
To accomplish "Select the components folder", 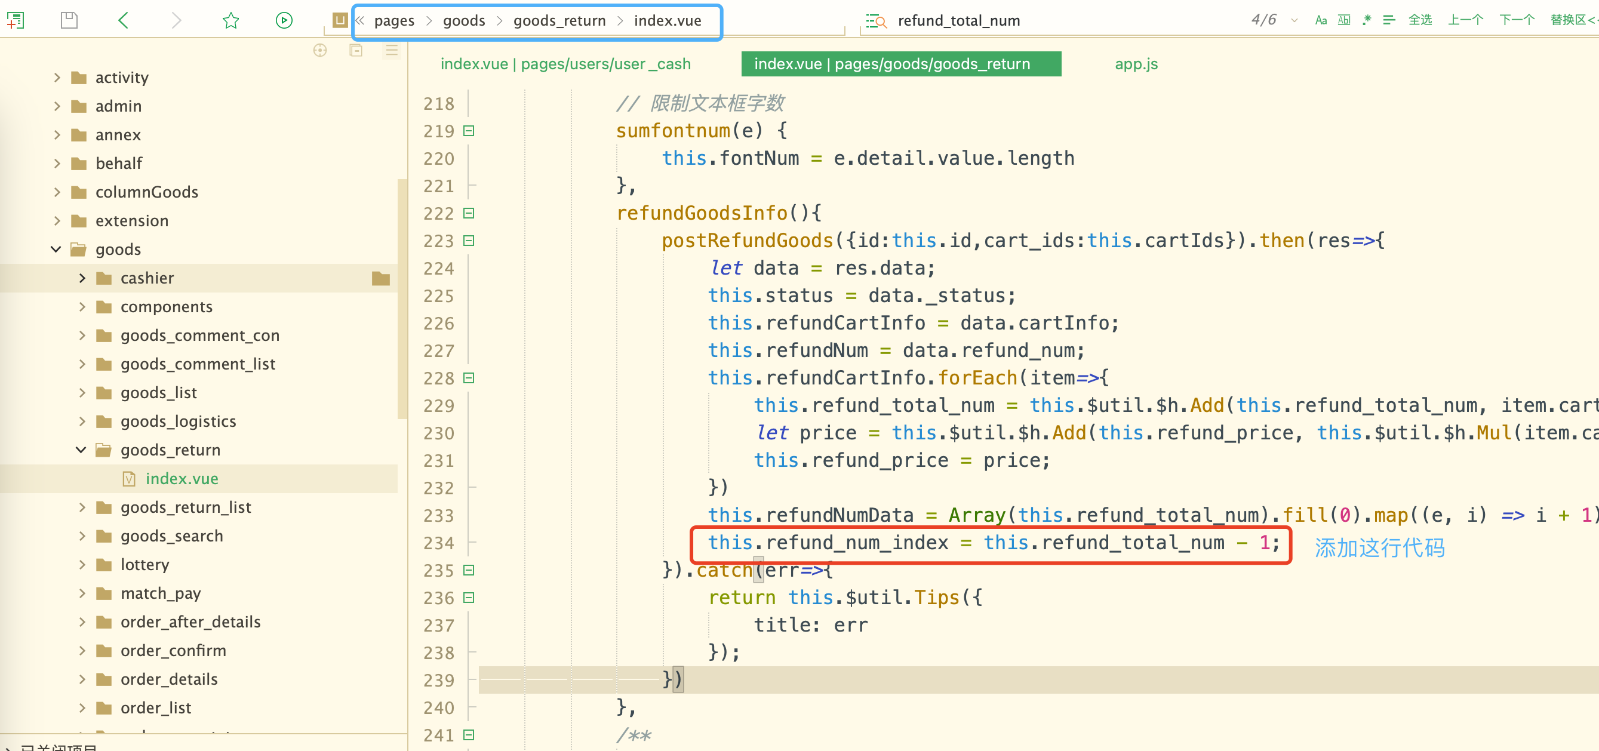I will pos(166,307).
